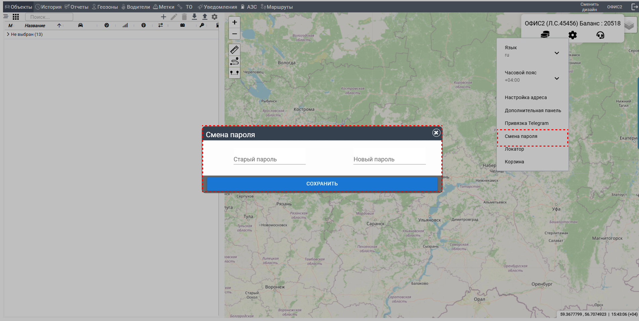The image size is (639, 321).
Task: Click the add object plus icon
Action: (163, 17)
